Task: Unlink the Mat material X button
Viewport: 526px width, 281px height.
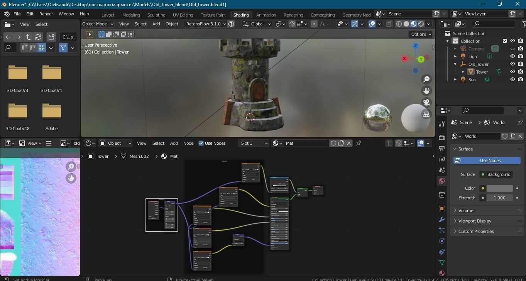Action: (349, 143)
